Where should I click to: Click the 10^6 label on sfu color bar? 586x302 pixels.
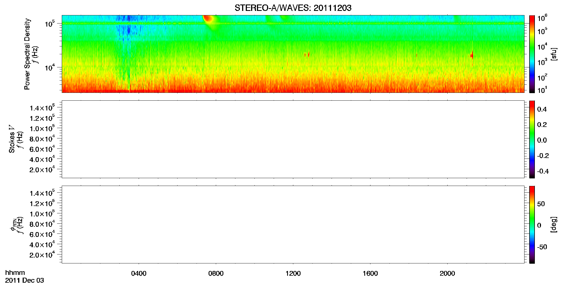pyautogui.click(x=542, y=18)
